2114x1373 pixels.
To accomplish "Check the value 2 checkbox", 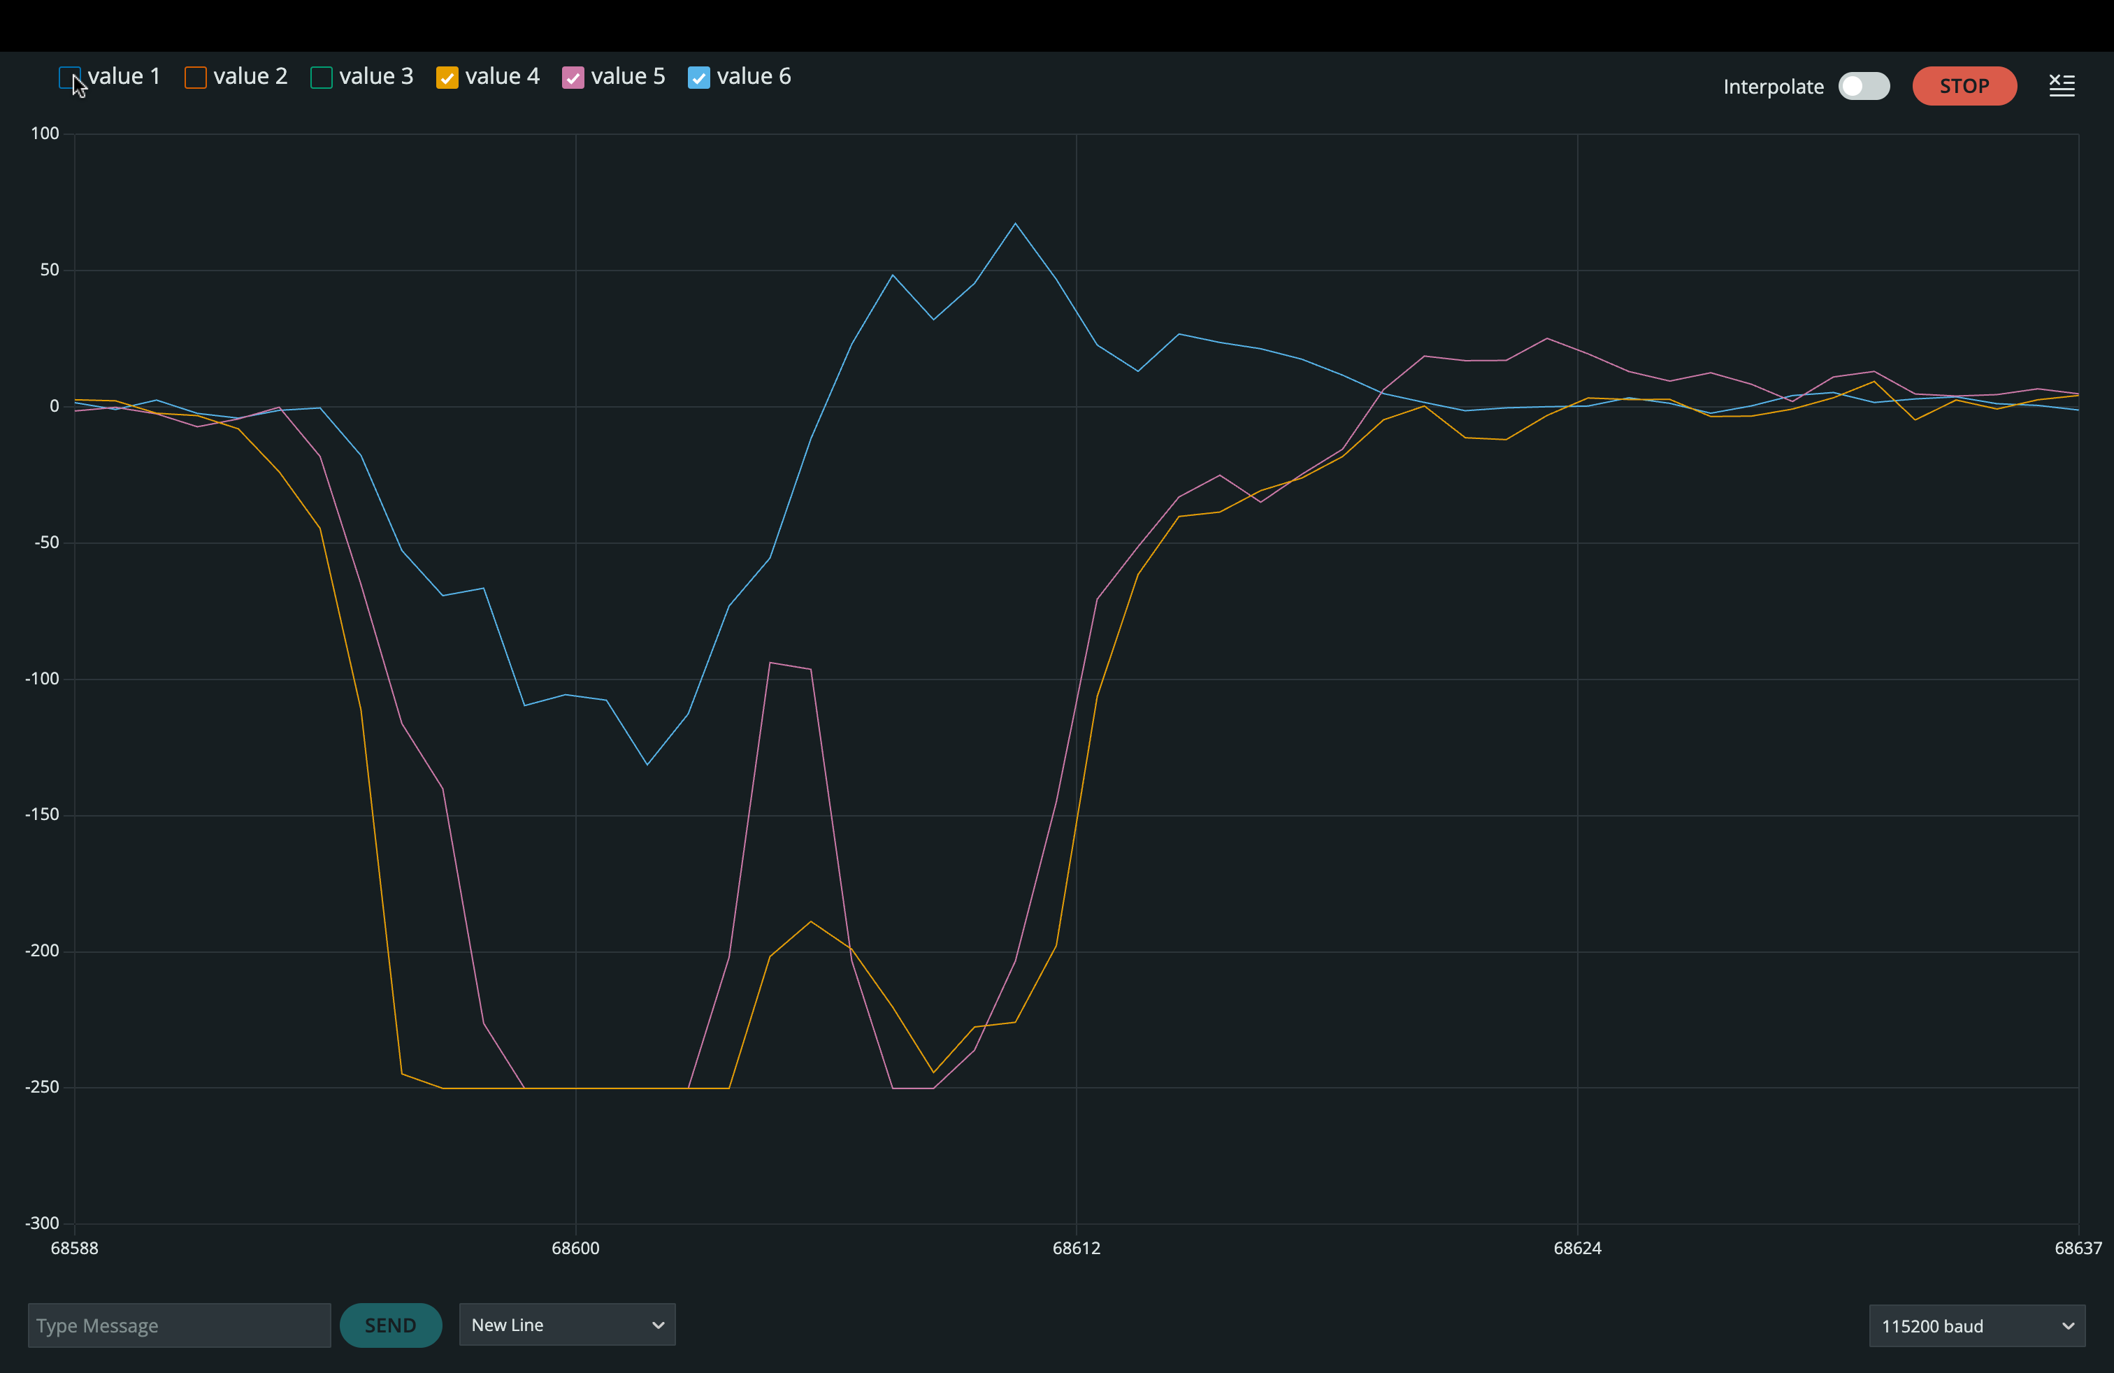I will point(196,78).
